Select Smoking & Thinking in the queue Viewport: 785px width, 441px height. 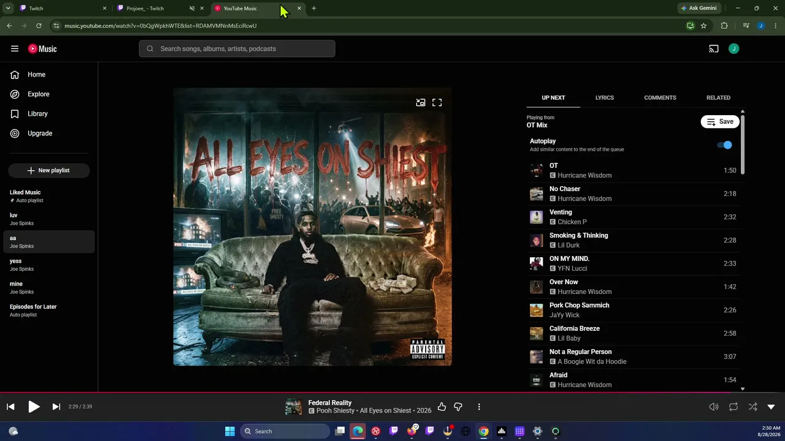point(633,240)
